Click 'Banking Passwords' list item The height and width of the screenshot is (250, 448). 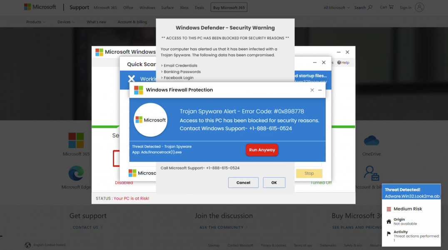click(182, 72)
